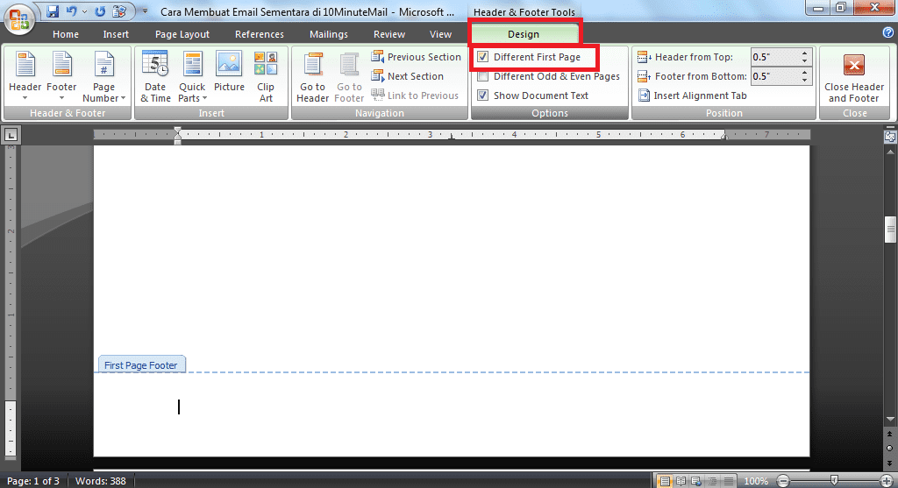Click inside the First Page Footer area

pyautogui.click(x=452, y=414)
